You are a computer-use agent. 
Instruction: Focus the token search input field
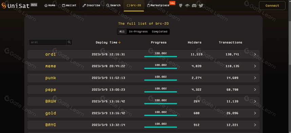[x=48, y=42]
